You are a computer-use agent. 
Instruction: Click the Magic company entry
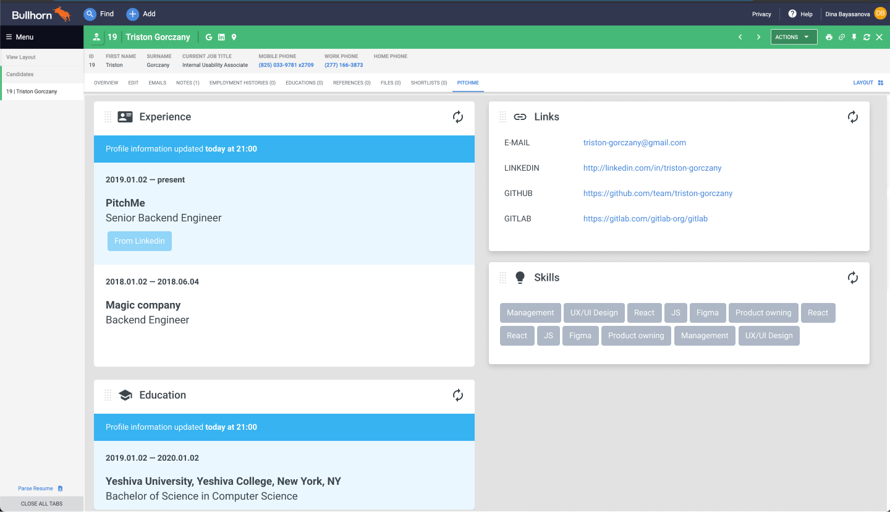(x=143, y=305)
